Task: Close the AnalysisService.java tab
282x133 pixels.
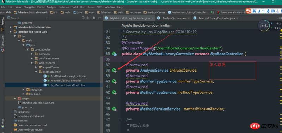Action: click(189, 18)
